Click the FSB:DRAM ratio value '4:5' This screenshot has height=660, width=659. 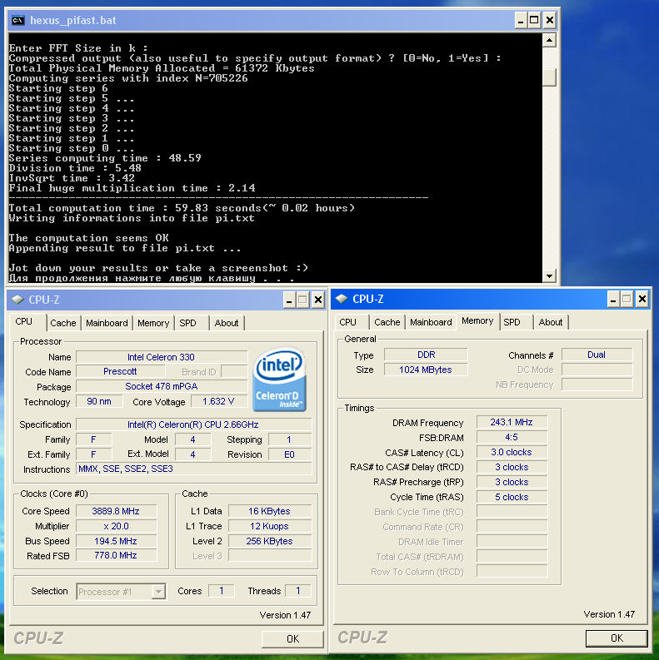(512, 437)
